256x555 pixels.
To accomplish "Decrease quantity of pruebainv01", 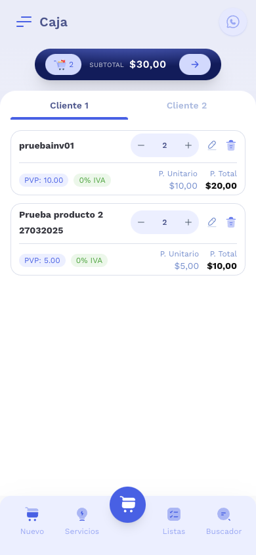I will tap(141, 145).
